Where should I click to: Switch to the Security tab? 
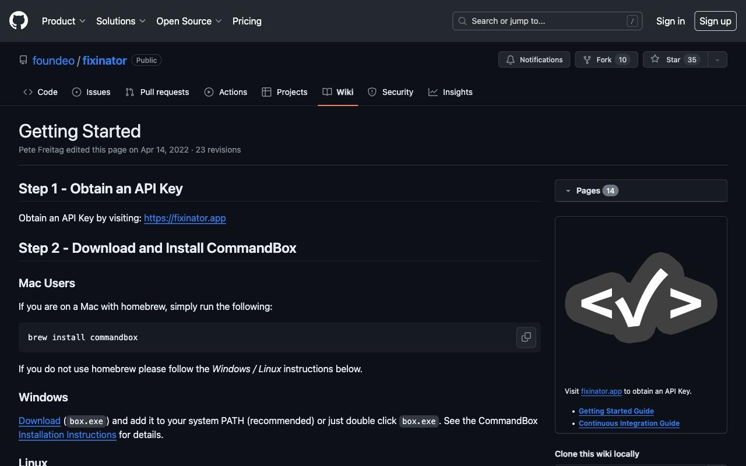(390, 92)
